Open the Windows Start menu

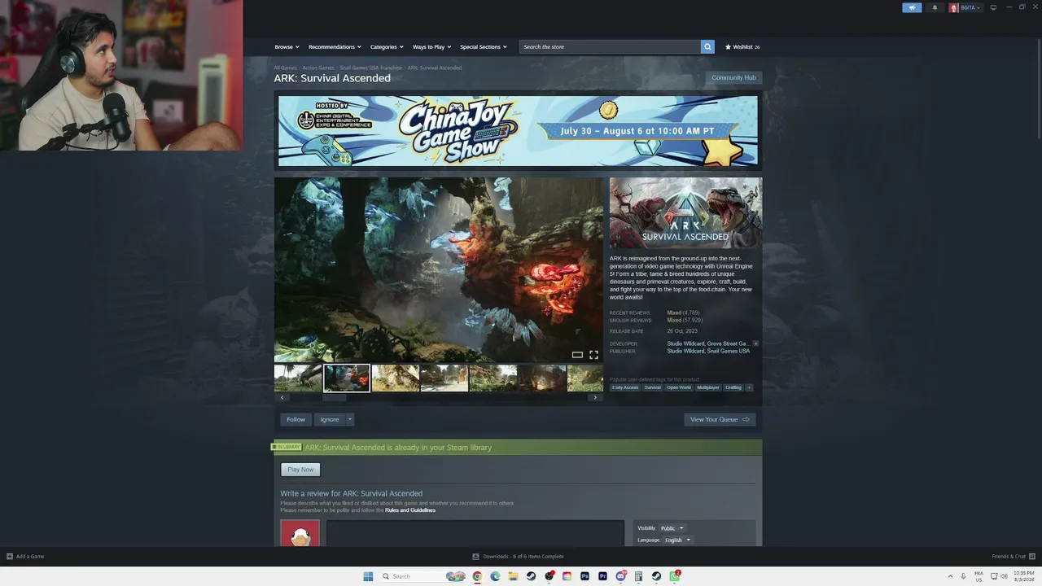(x=368, y=576)
